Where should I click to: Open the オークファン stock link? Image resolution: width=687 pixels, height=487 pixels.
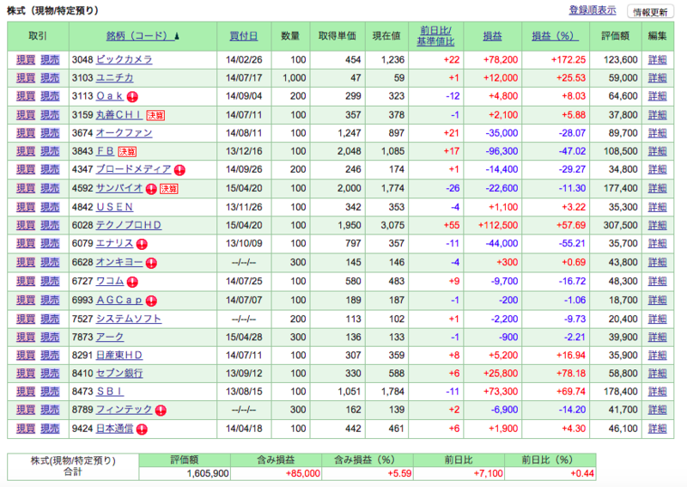124,133
